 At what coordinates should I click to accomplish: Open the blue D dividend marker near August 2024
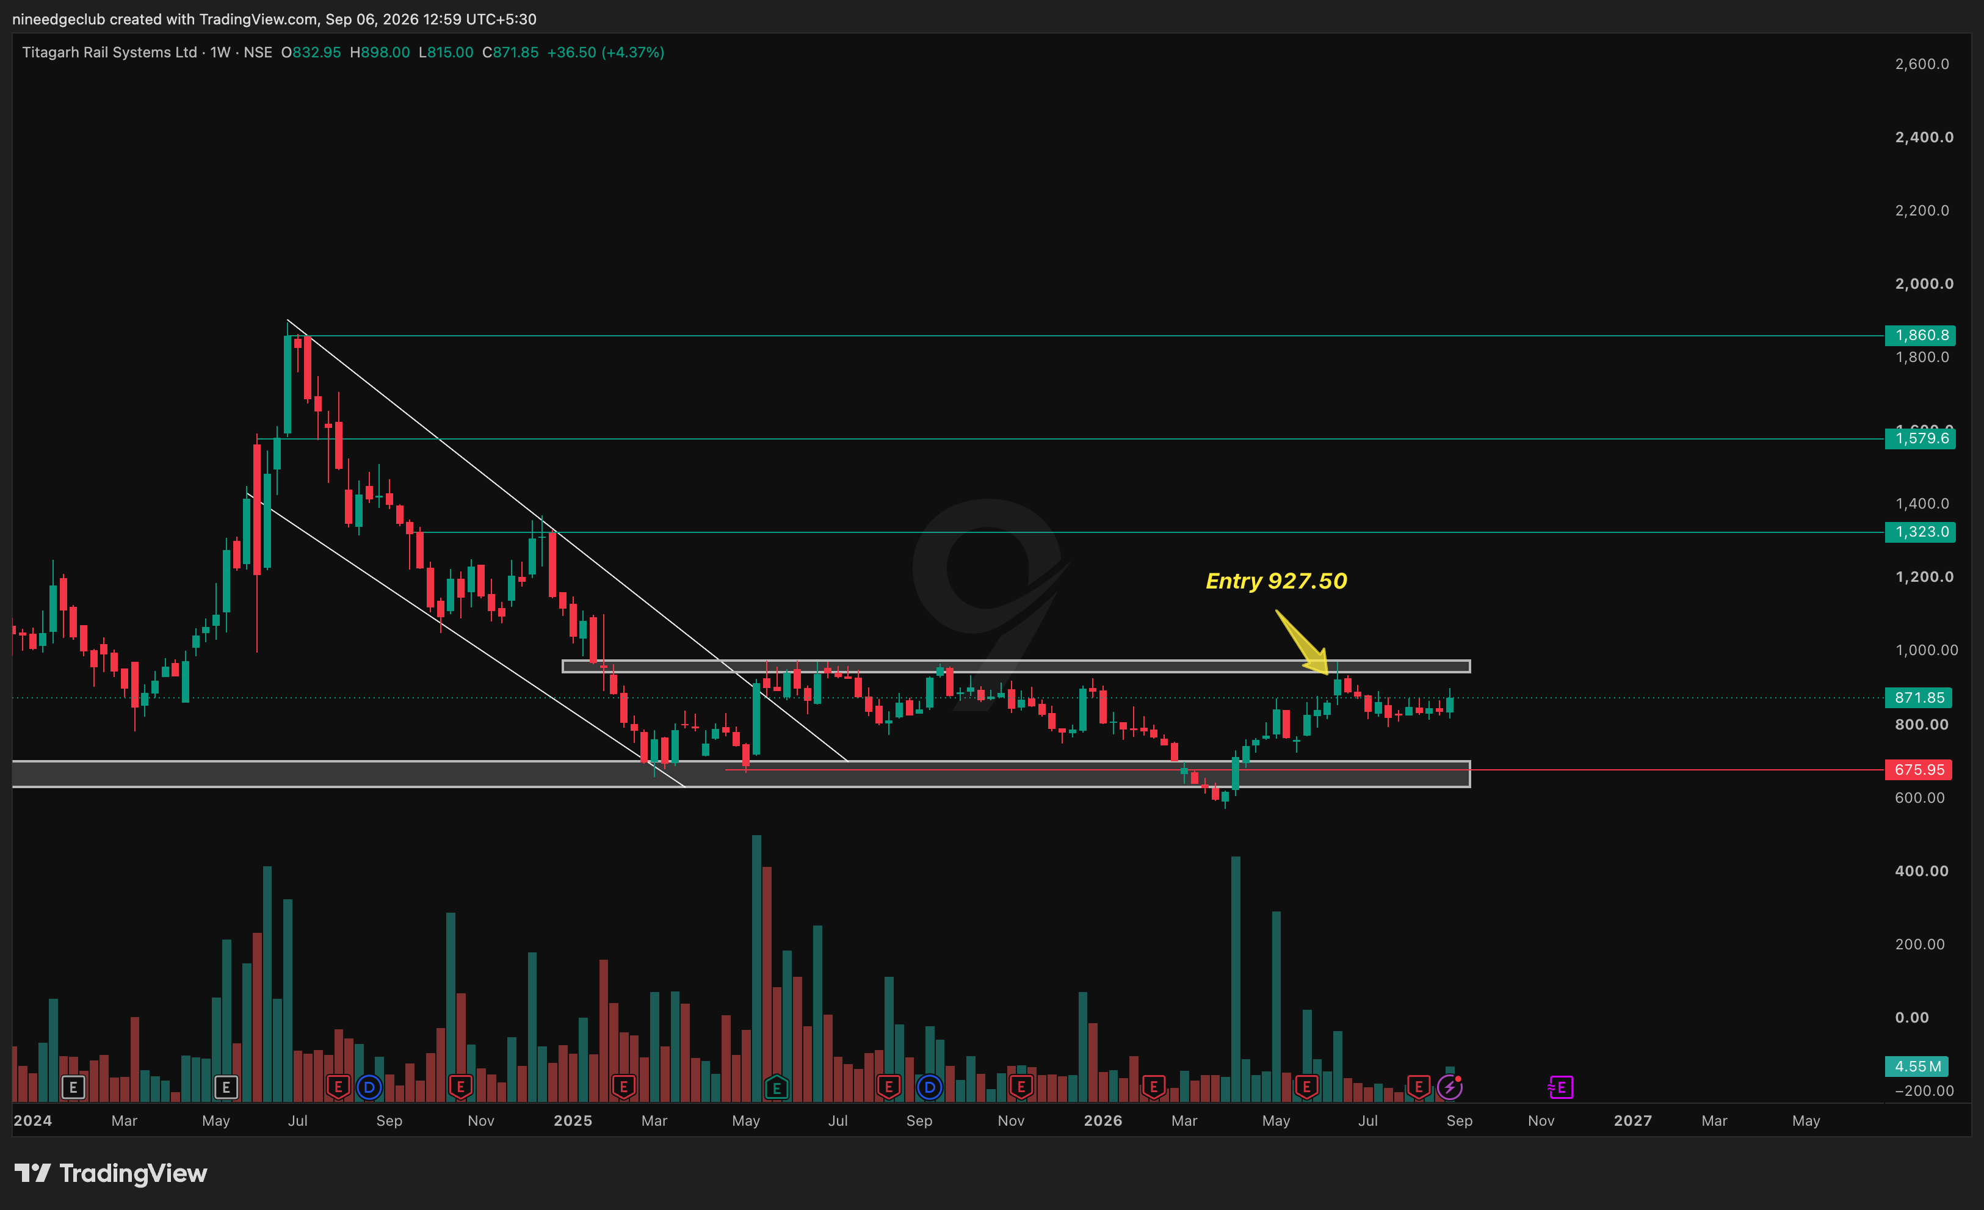click(369, 1088)
